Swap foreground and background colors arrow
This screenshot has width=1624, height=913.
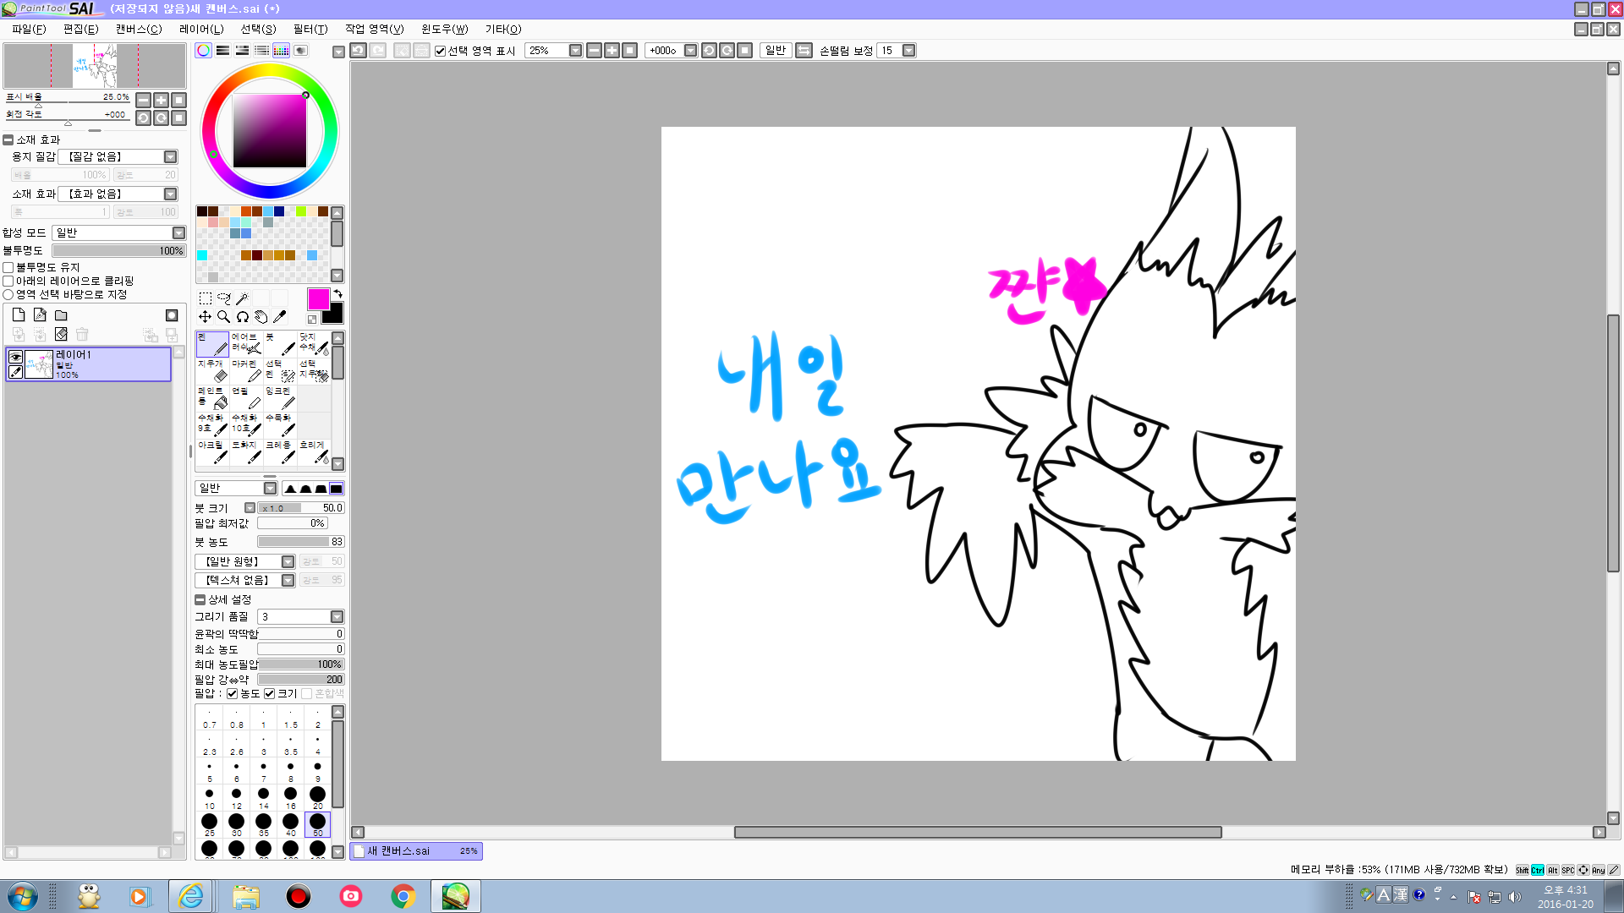[x=337, y=294]
